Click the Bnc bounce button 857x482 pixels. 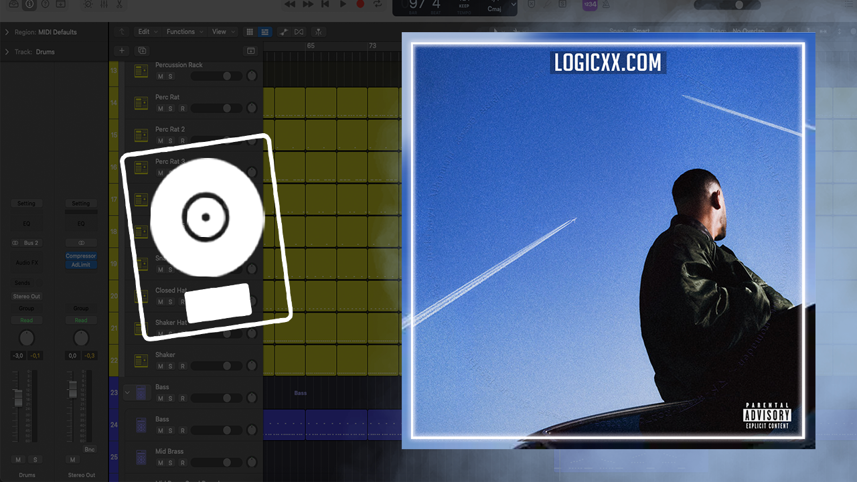tap(90, 449)
